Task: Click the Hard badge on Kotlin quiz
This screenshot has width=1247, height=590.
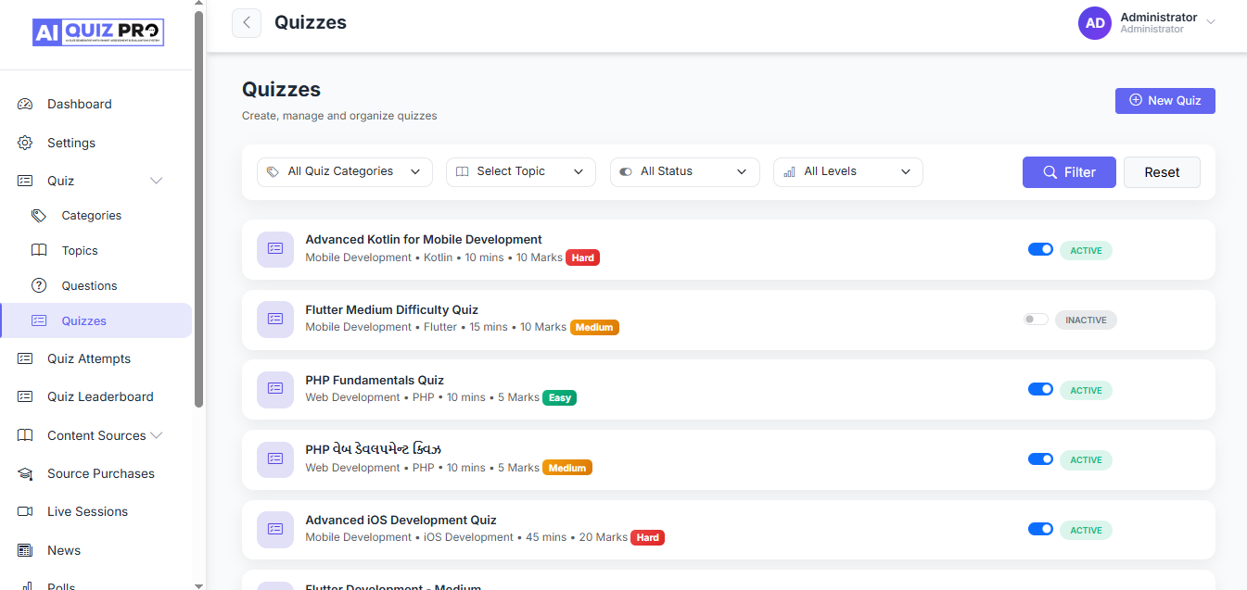Action: pyautogui.click(x=583, y=257)
